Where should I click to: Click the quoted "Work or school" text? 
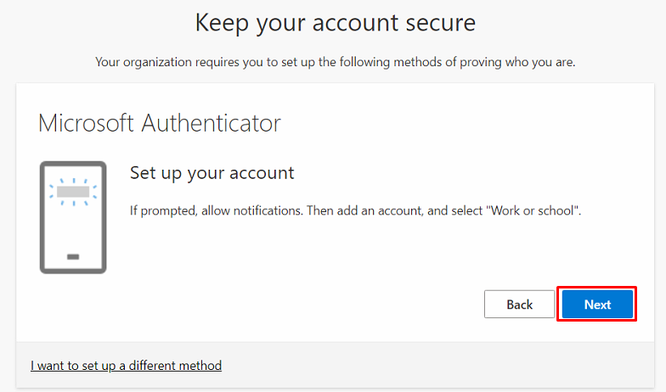coord(532,210)
